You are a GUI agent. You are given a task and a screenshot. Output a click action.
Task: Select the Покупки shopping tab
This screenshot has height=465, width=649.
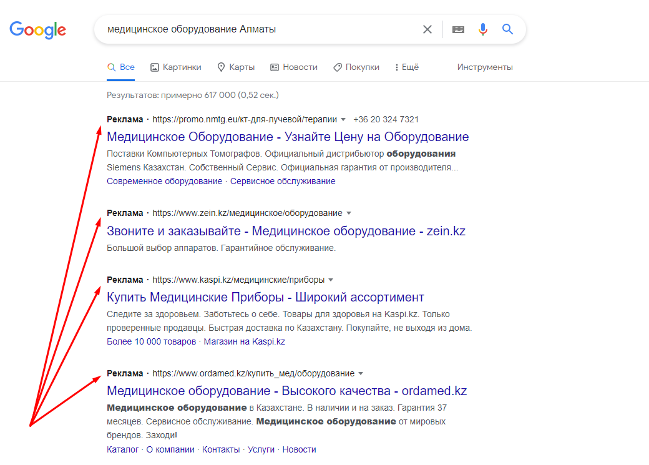pyautogui.click(x=356, y=67)
